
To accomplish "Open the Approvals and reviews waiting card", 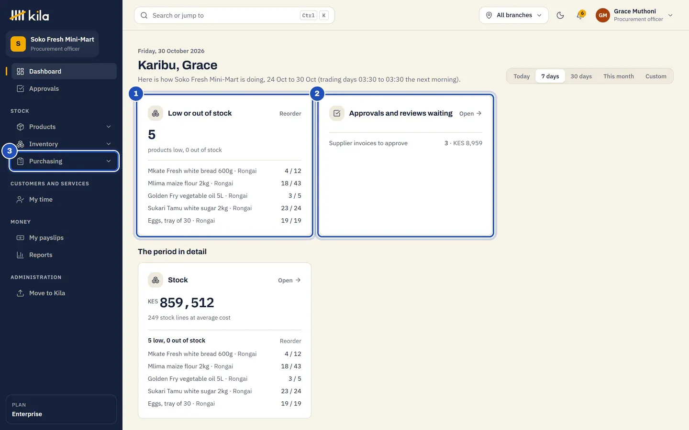I will pos(470,114).
